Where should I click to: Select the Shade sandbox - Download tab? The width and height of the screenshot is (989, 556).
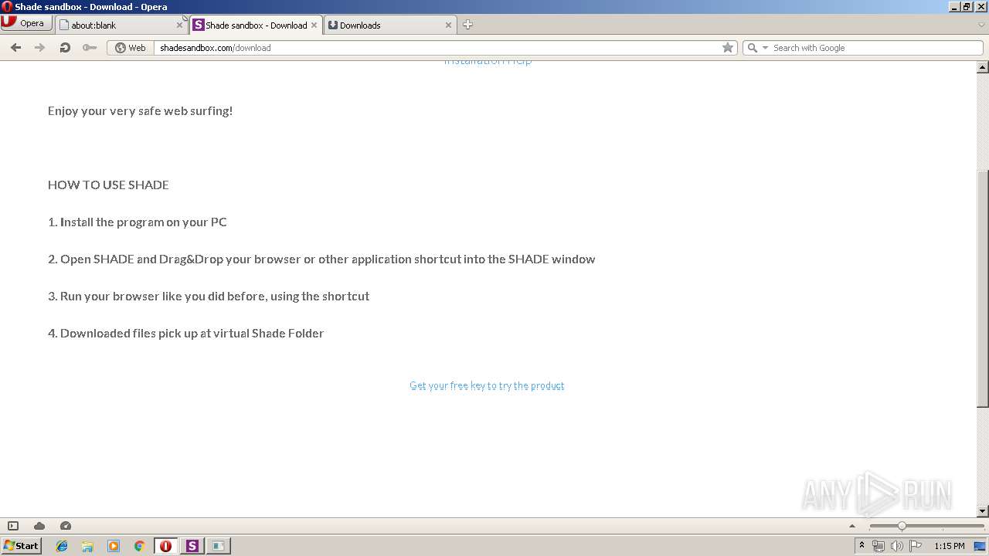(x=256, y=25)
